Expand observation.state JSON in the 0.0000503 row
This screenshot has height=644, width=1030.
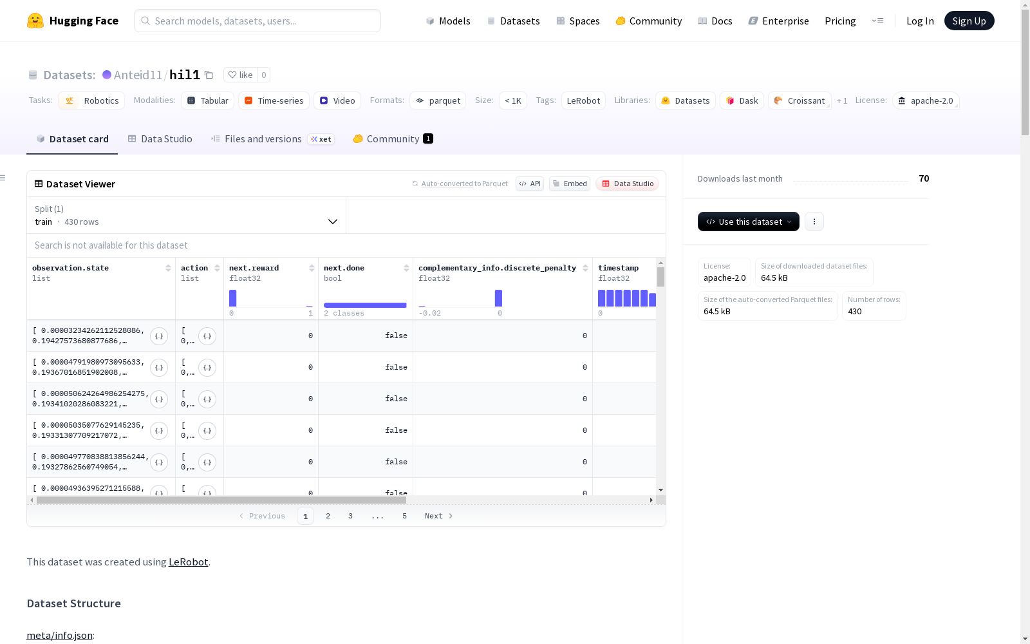click(159, 431)
